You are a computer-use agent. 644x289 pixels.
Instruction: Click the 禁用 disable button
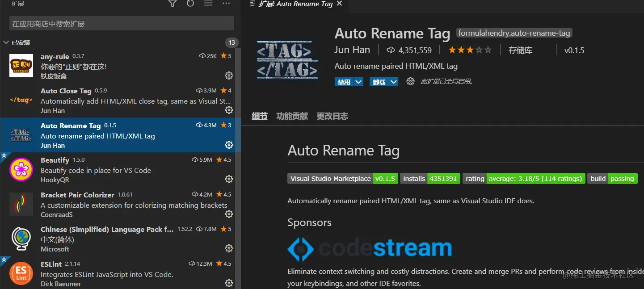(344, 82)
